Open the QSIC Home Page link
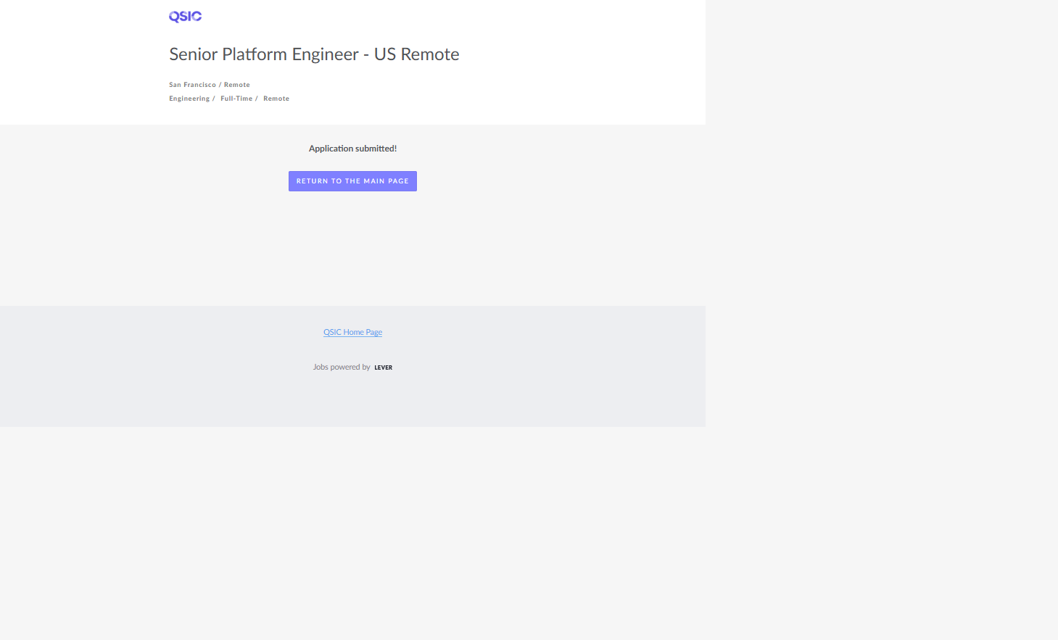 (x=352, y=332)
